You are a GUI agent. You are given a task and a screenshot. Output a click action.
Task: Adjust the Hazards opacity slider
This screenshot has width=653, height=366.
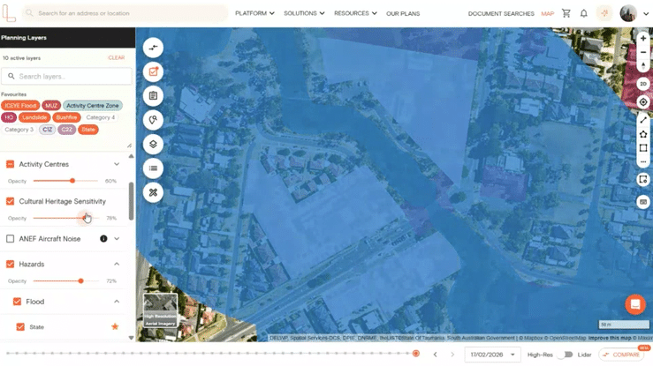[65, 280]
